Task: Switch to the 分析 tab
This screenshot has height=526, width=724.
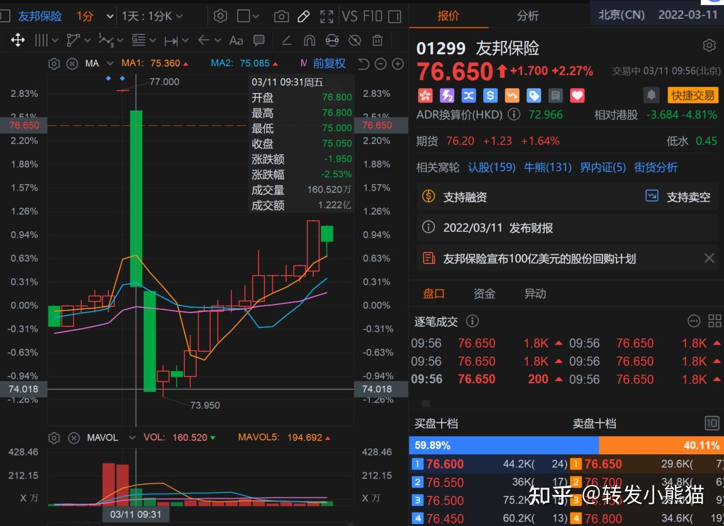Action: coord(528,16)
